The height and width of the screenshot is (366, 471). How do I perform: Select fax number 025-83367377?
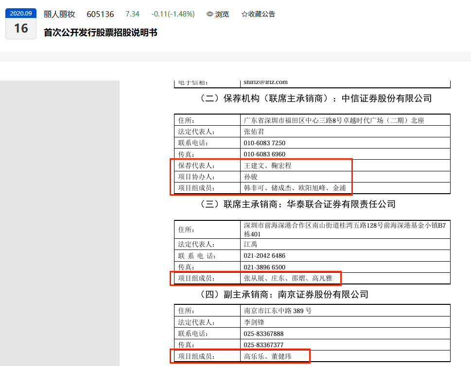tap(263, 345)
